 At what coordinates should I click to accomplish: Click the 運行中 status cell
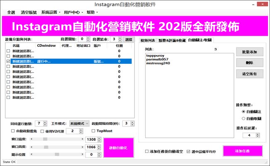[44, 61]
